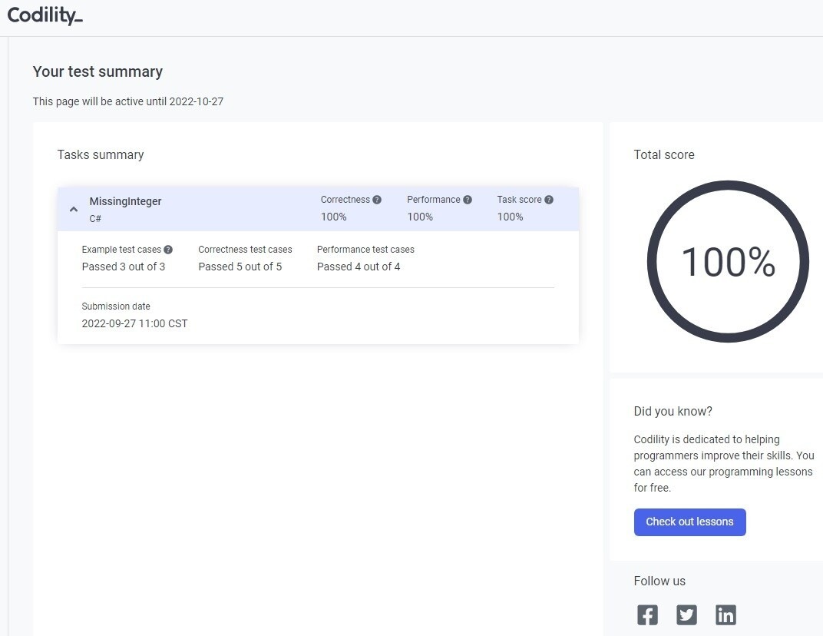Open the Correctness help tooltip icon
This screenshot has height=636, width=823.
point(377,200)
